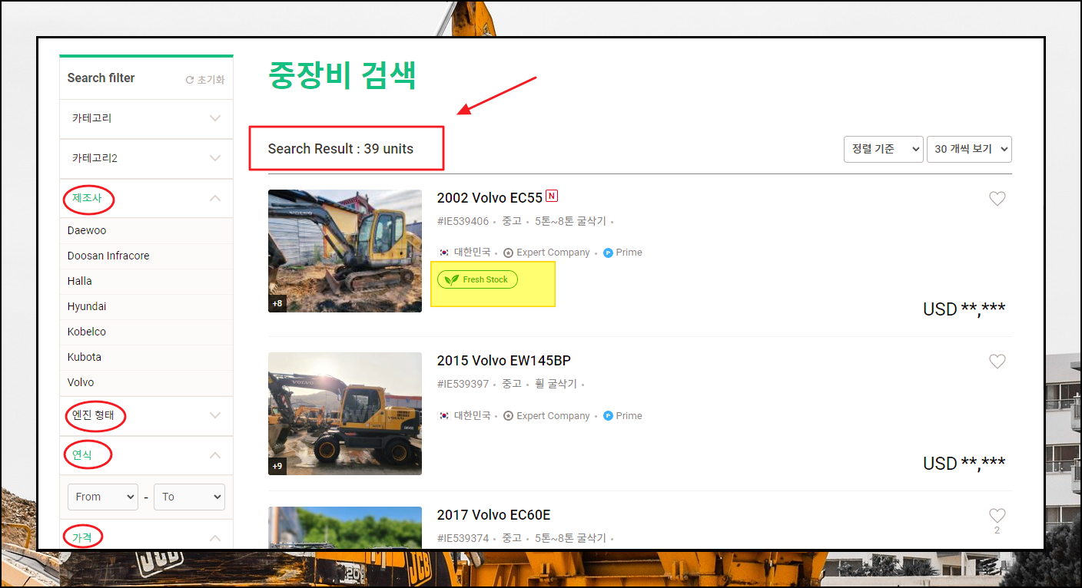
Task: Click the hidden USD price of Volvo EC55
Action: click(x=964, y=309)
